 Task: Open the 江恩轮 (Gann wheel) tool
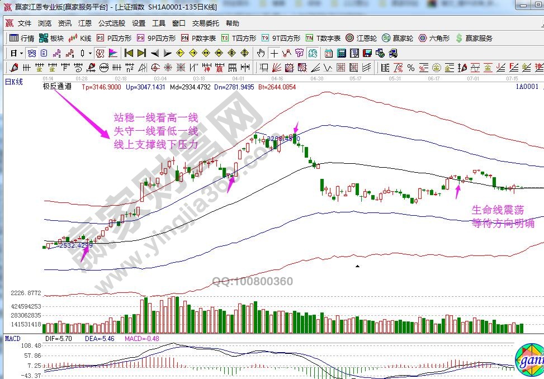tap(366, 39)
